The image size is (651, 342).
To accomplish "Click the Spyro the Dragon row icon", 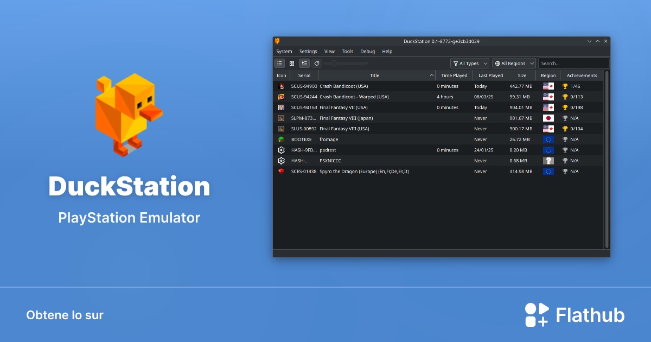I will pos(281,171).
